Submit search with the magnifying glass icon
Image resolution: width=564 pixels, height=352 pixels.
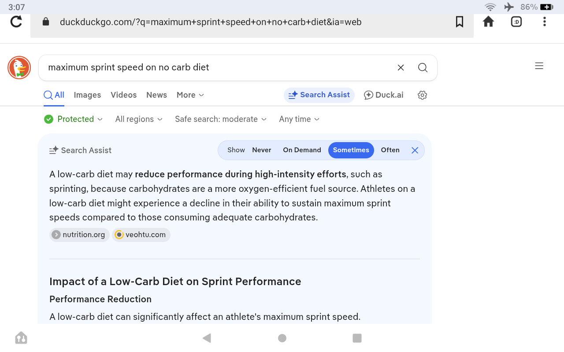(423, 68)
